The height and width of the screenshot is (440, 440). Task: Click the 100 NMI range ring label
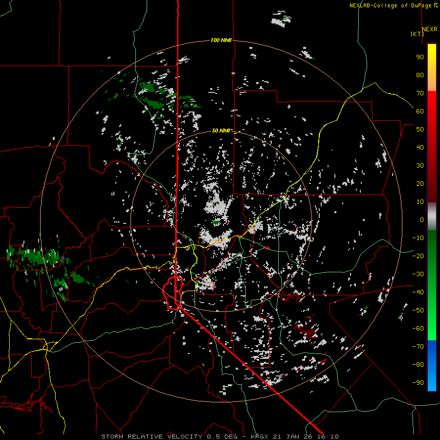click(x=221, y=40)
